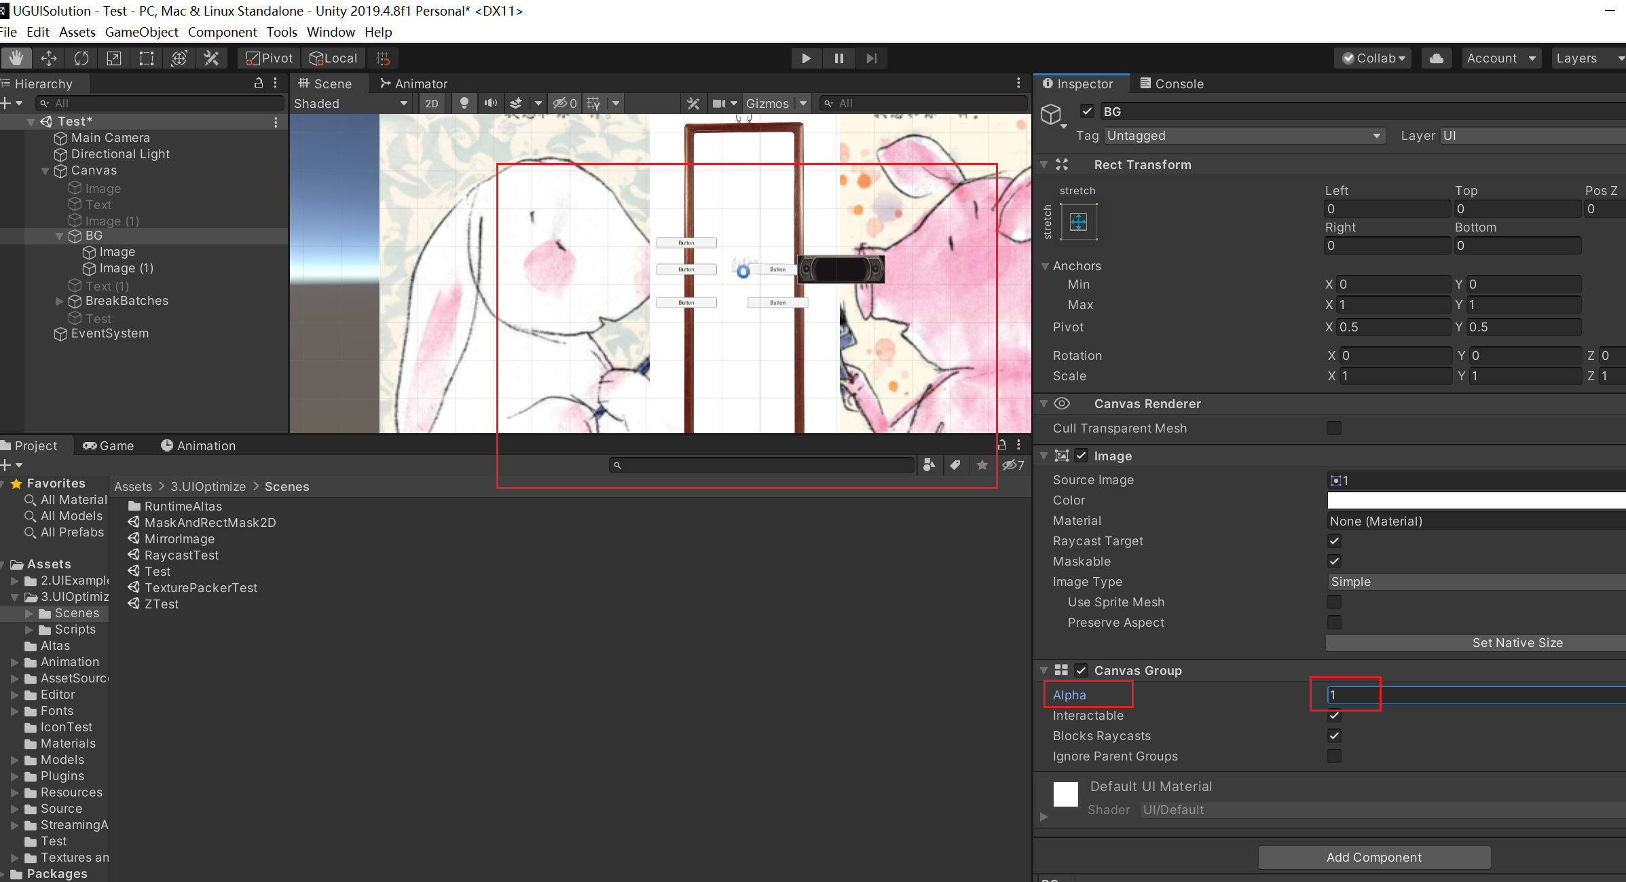Start Play mode
This screenshot has width=1626, height=882.
pos(806,58)
